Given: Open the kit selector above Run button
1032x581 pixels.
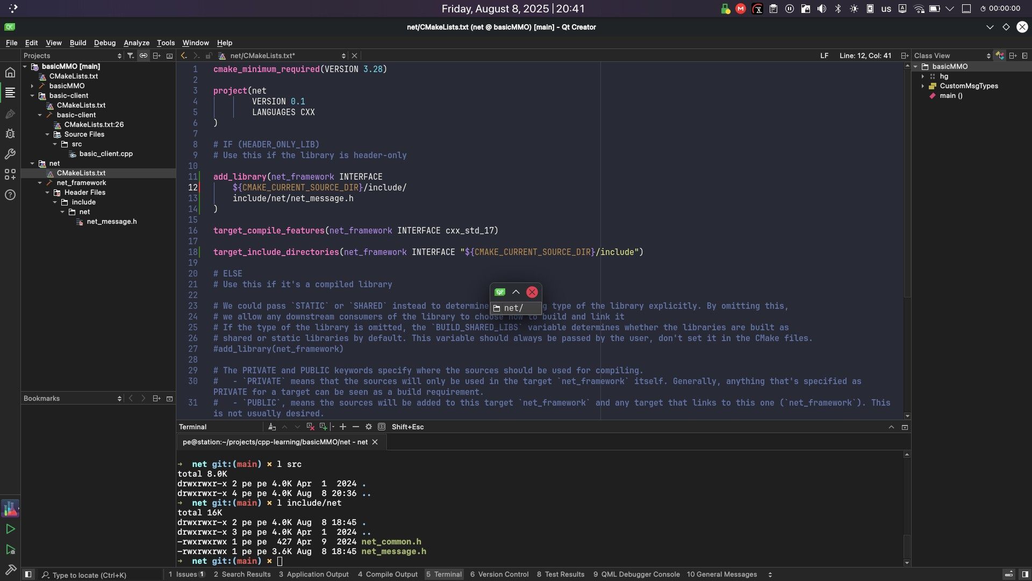Looking at the screenshot, I should [x=10, y=508].
